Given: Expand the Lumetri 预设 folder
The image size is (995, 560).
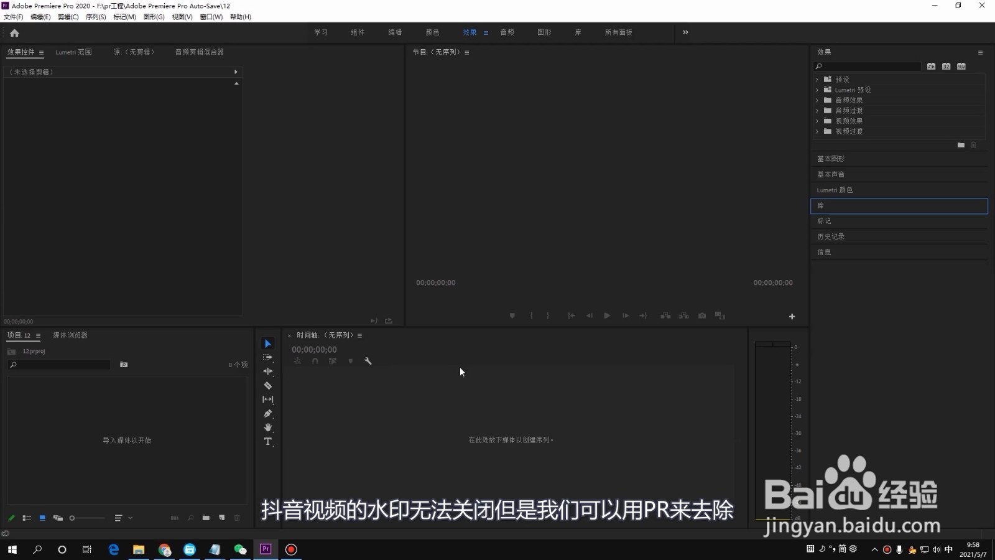Looking at the screenshot, I should pyautogui.click(x=817, y=90).
